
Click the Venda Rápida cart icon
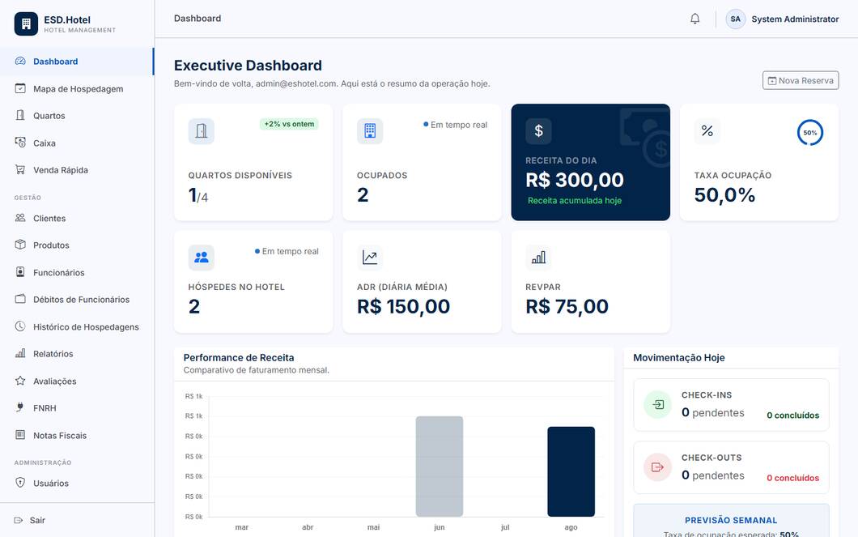tap(20, 170)
